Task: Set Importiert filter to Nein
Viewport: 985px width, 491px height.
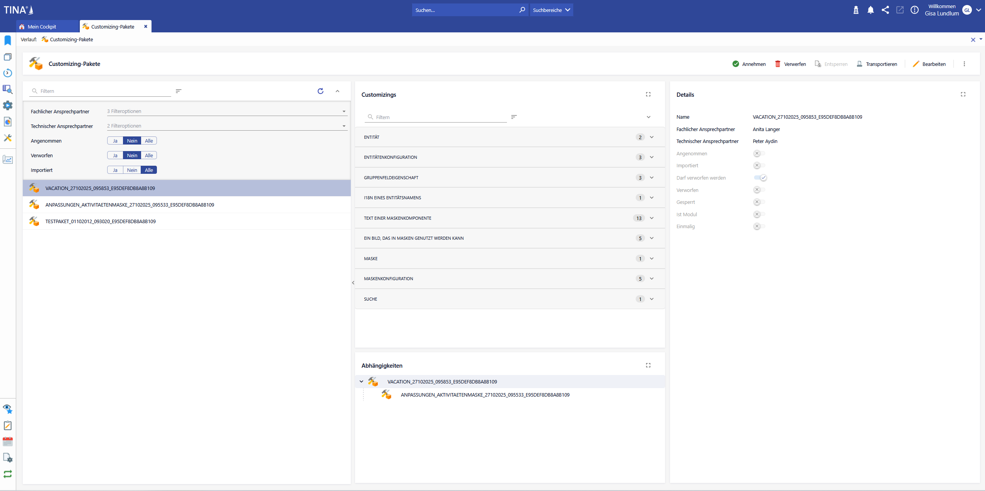Action: point(132,170)
